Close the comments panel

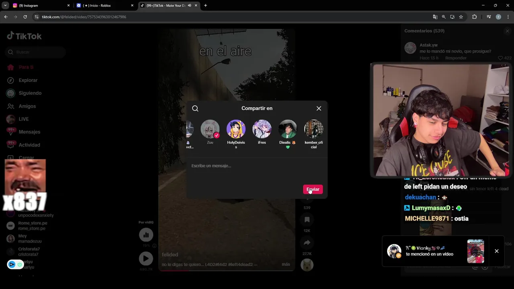pos(507,31)
